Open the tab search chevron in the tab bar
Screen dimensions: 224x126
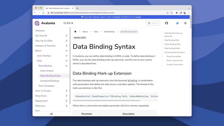pyautogui.click(x=189, y=8)
